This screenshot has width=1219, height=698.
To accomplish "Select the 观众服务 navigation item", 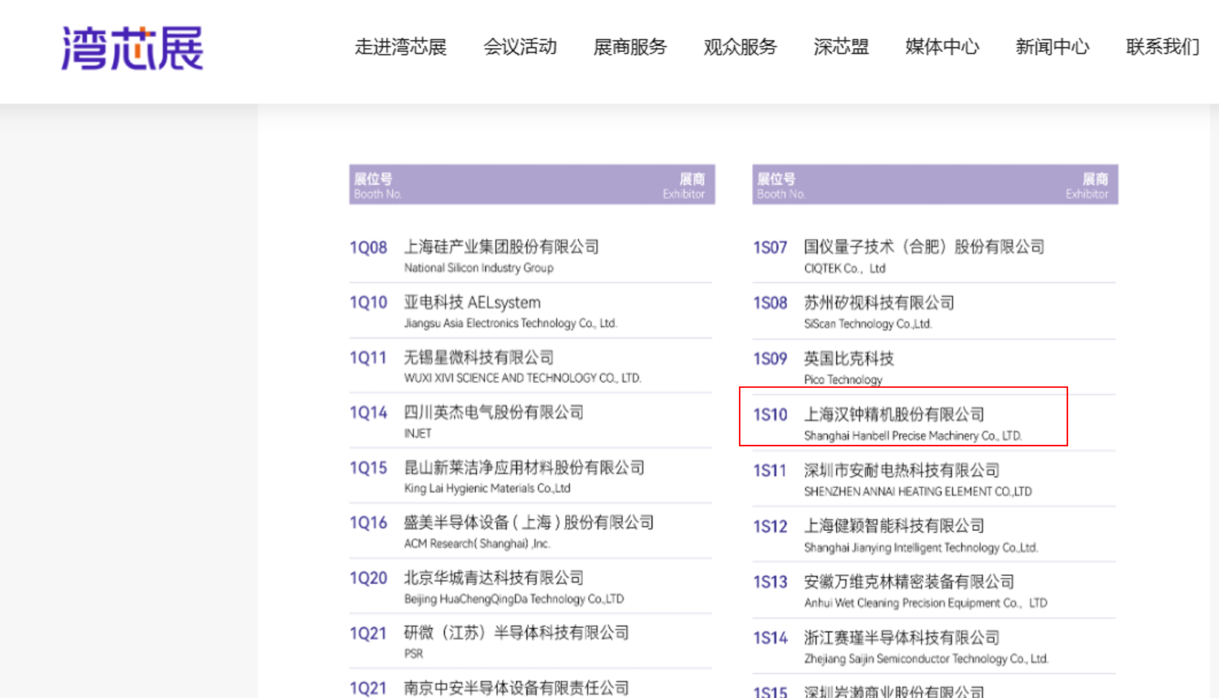I will coord(740,47).
